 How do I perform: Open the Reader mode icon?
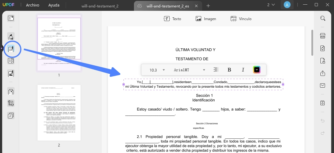[x=11, y=18]
